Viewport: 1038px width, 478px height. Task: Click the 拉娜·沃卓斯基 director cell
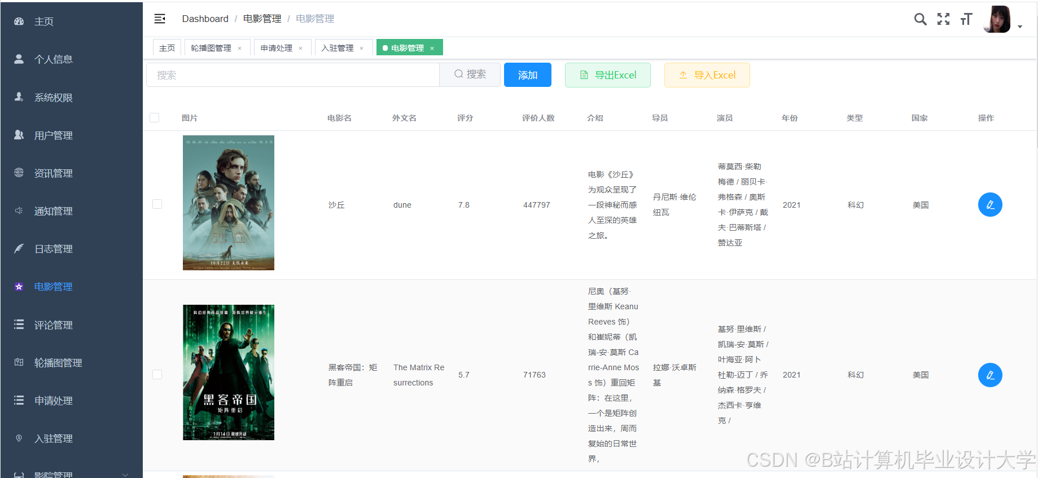[x=675, y=375]
